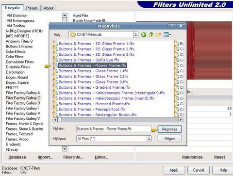
Task: Click the ICNET-Filters.db folder icon
Action: coord(73,34)
